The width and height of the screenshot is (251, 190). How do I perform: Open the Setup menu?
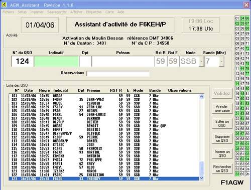(22, 12)
